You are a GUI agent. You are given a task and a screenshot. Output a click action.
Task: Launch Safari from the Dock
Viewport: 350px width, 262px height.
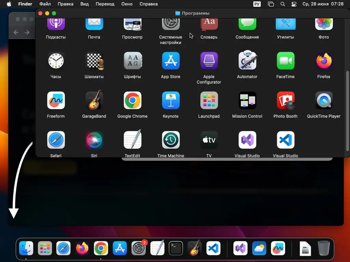(63, 248)
